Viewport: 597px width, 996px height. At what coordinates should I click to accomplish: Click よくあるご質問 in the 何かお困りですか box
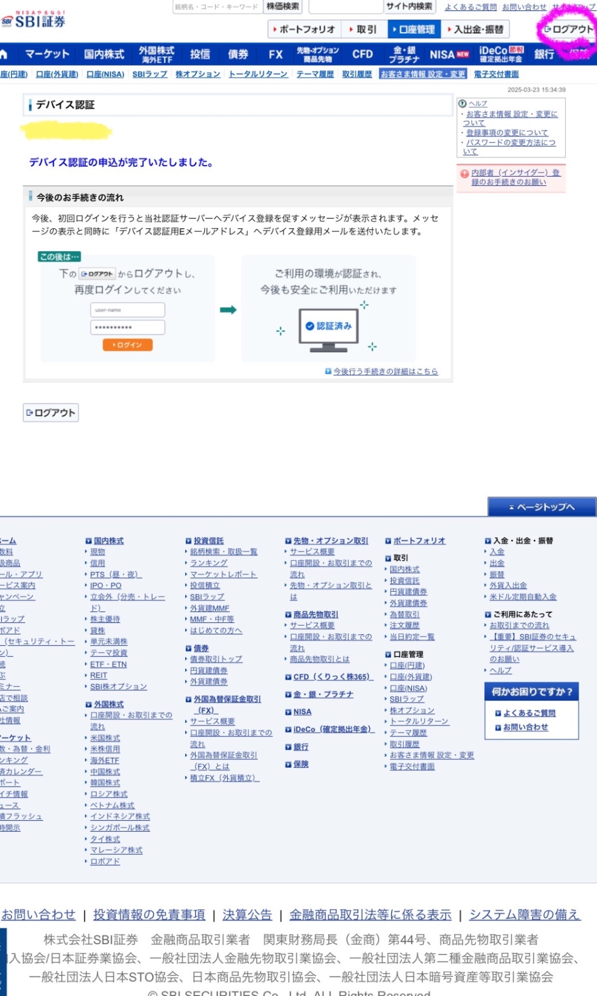point(529,713)
